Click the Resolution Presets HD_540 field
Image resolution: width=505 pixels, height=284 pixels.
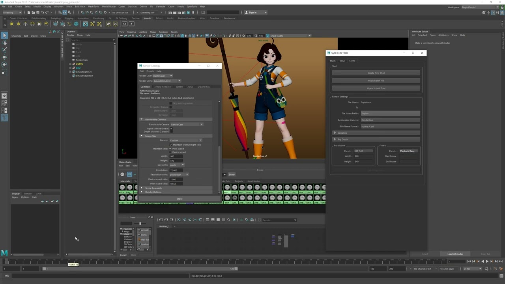pos(363,151)
